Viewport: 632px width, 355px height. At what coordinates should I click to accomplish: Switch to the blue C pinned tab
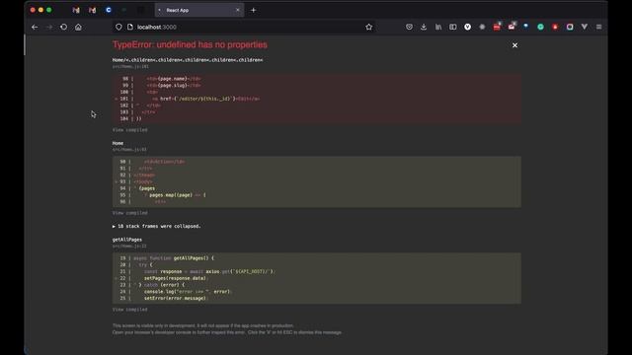click(x=109, y=10)
